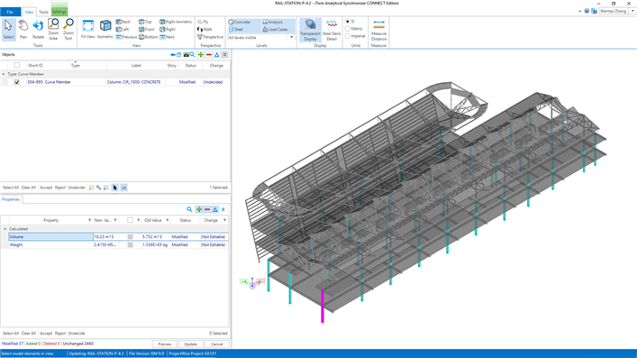Click the Objects panel search magnifier
This screenshot has height=358, width=637.
[x=193, y=54]
